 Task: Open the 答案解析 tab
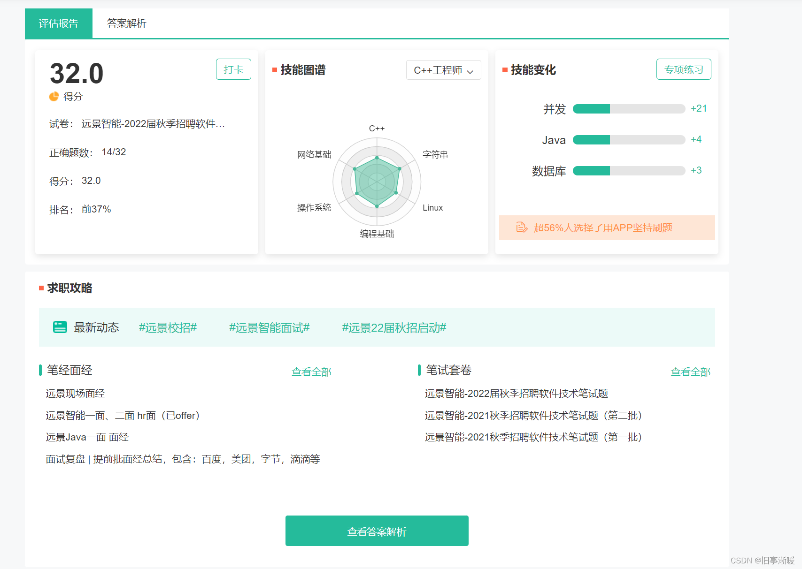pos(126,23)
